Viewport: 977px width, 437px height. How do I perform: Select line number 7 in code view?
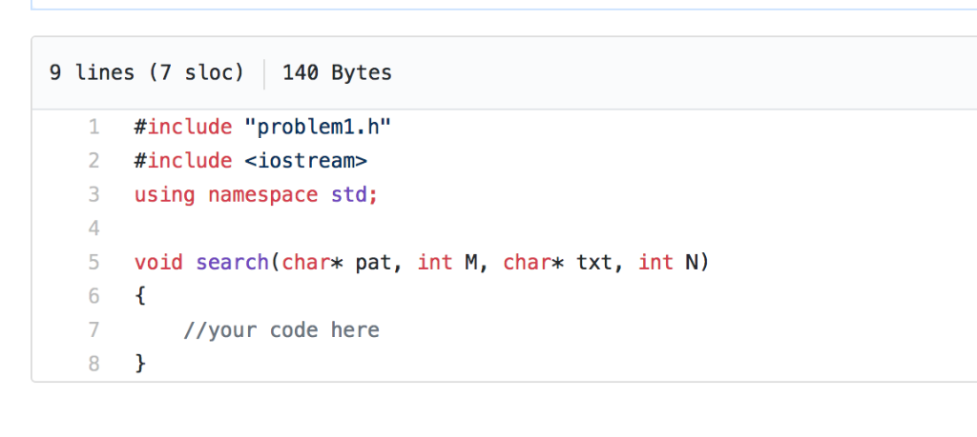point(94,329)
